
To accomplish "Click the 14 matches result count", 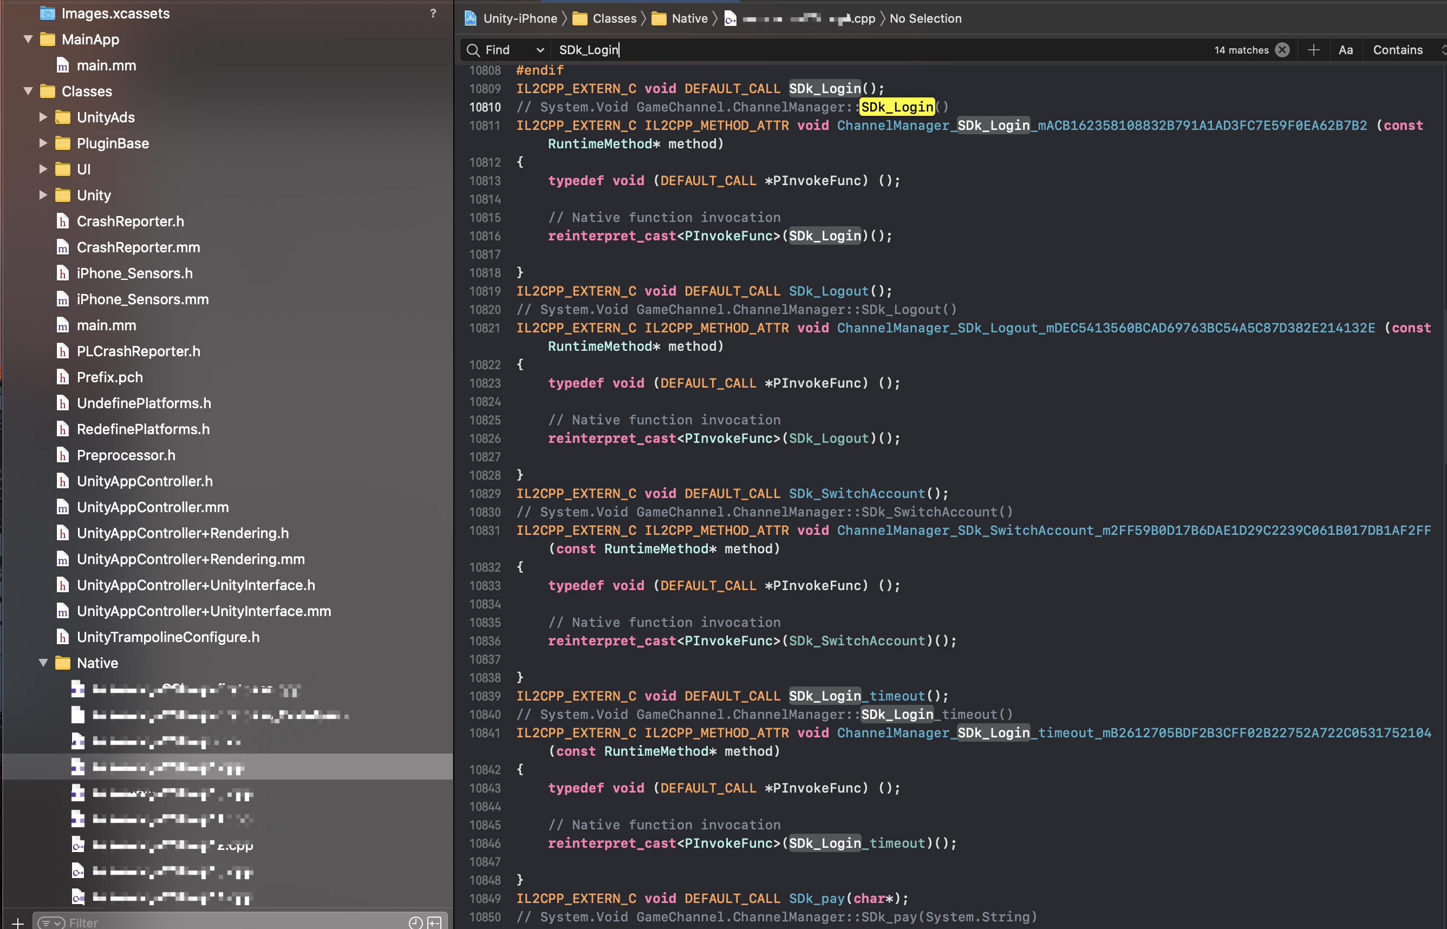I will pyautogui.click(x=1241, y=50).
